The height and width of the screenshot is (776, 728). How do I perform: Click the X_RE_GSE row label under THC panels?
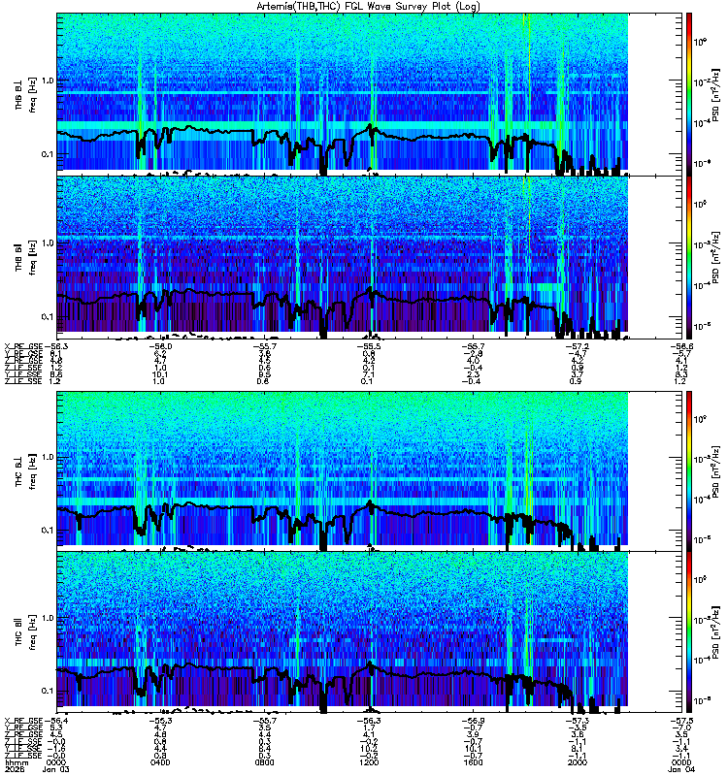coord(23,721)
